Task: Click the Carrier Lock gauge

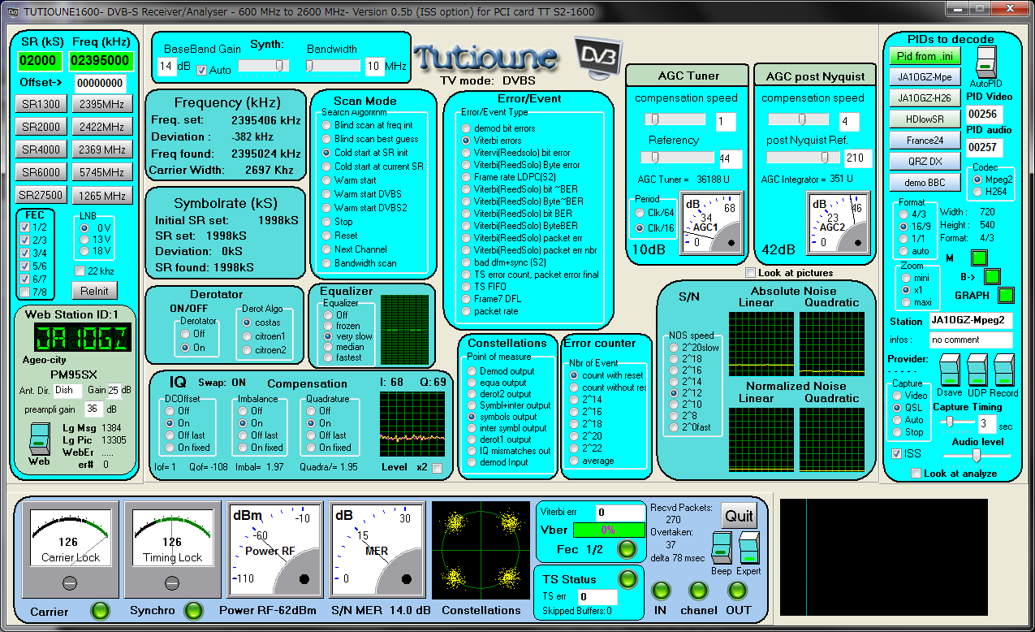Action: point(70,549)
